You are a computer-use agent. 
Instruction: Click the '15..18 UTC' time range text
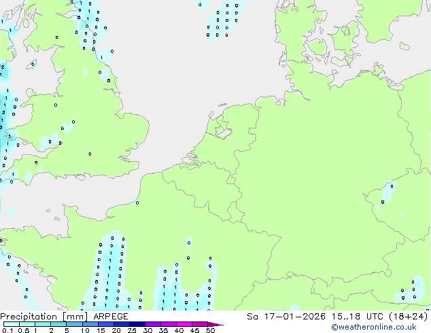(x=357, y=317)
